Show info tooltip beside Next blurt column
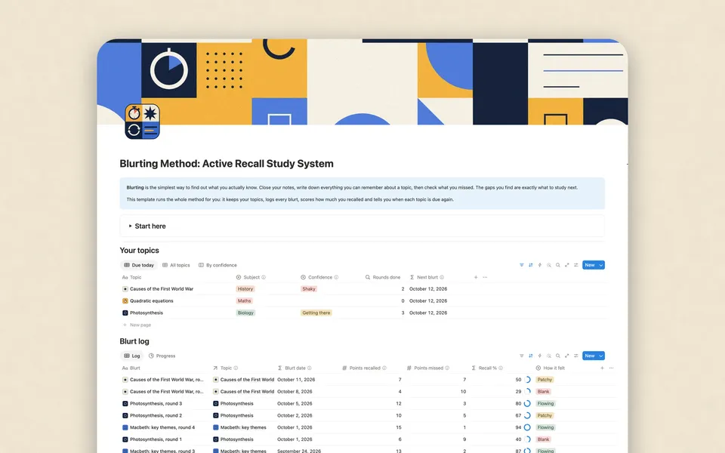The height and width of the screenshot is (453, 725). (442, 277)
